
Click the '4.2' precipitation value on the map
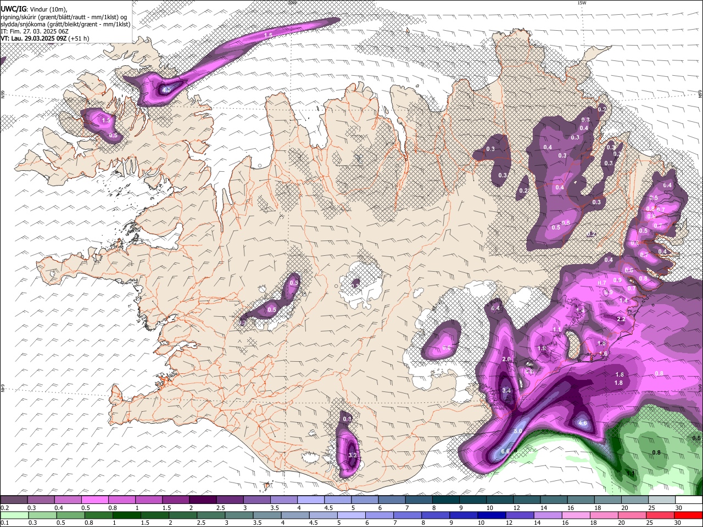[167, 89]
